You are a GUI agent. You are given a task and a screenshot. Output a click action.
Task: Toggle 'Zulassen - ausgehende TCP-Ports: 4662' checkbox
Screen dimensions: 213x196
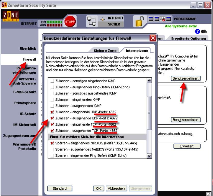tap(52, 131)
